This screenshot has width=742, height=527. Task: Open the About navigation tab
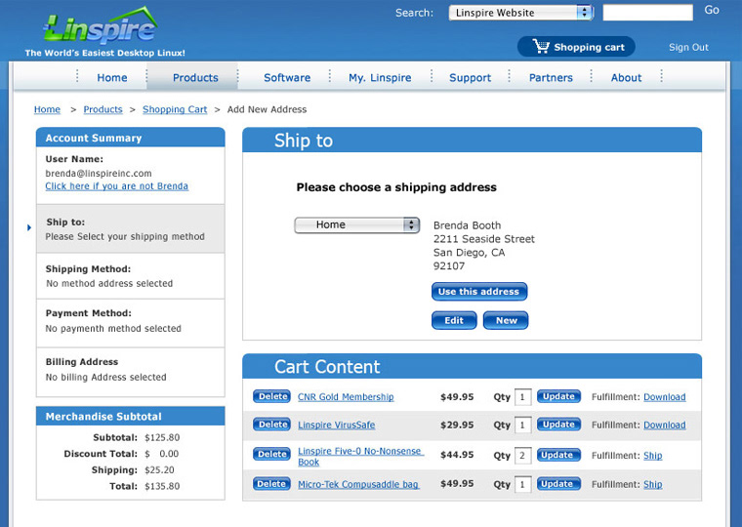coord(626,77)
